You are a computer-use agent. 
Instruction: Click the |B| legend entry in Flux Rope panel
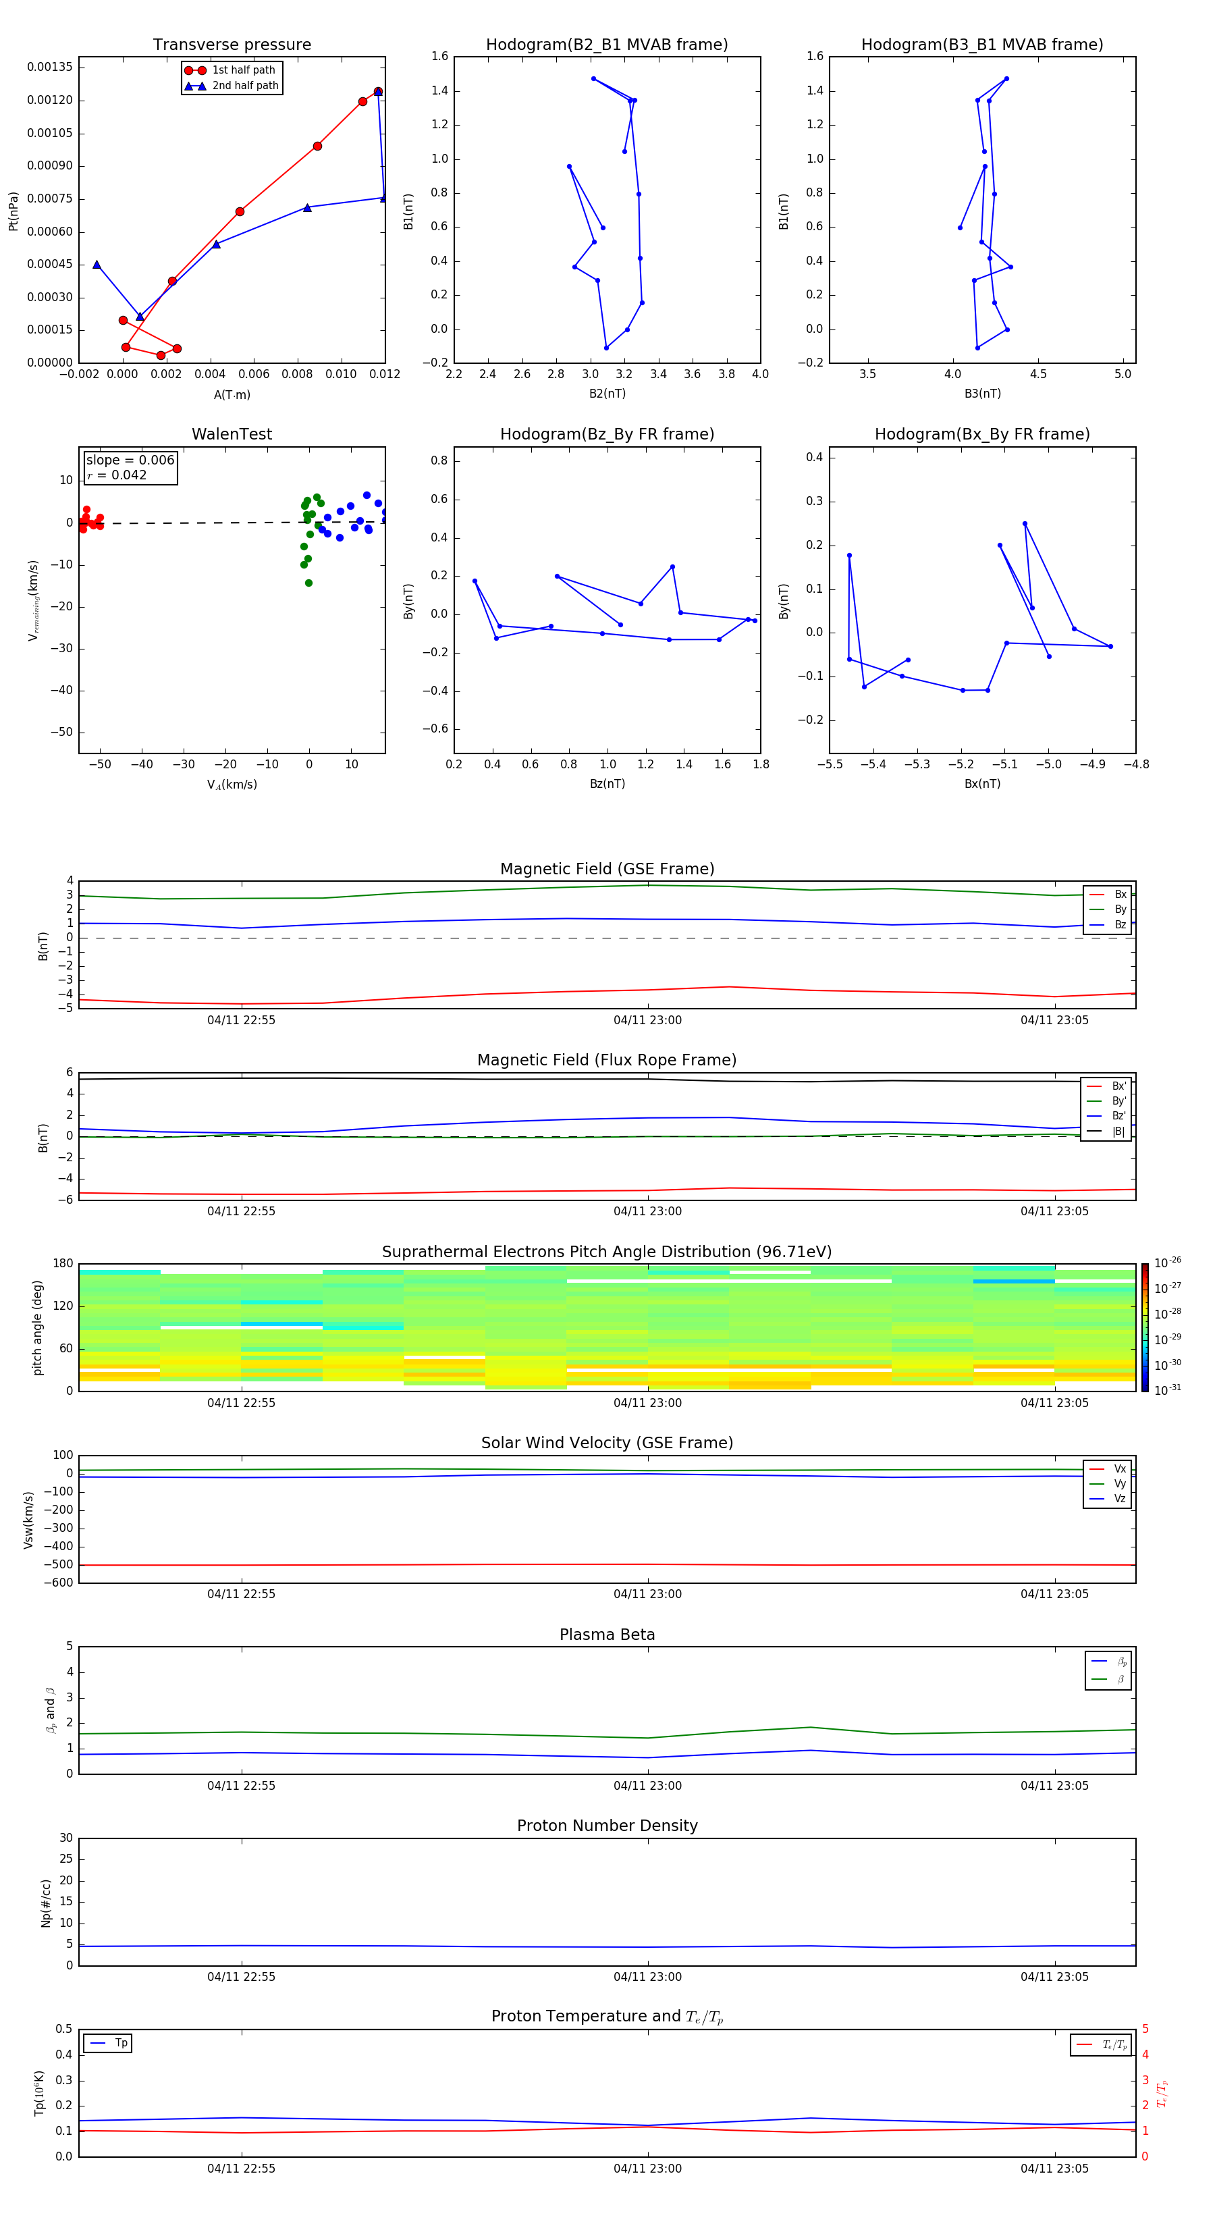[1106, 1132]
